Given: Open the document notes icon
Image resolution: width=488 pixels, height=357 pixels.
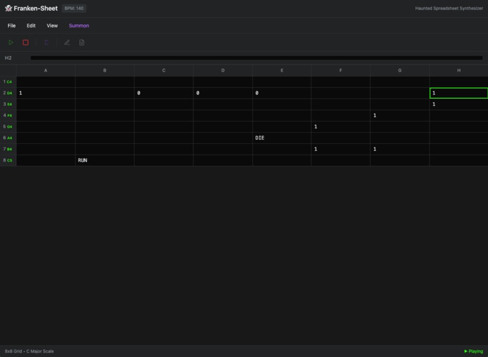Looking at the screenshot, I should point(82,42).
